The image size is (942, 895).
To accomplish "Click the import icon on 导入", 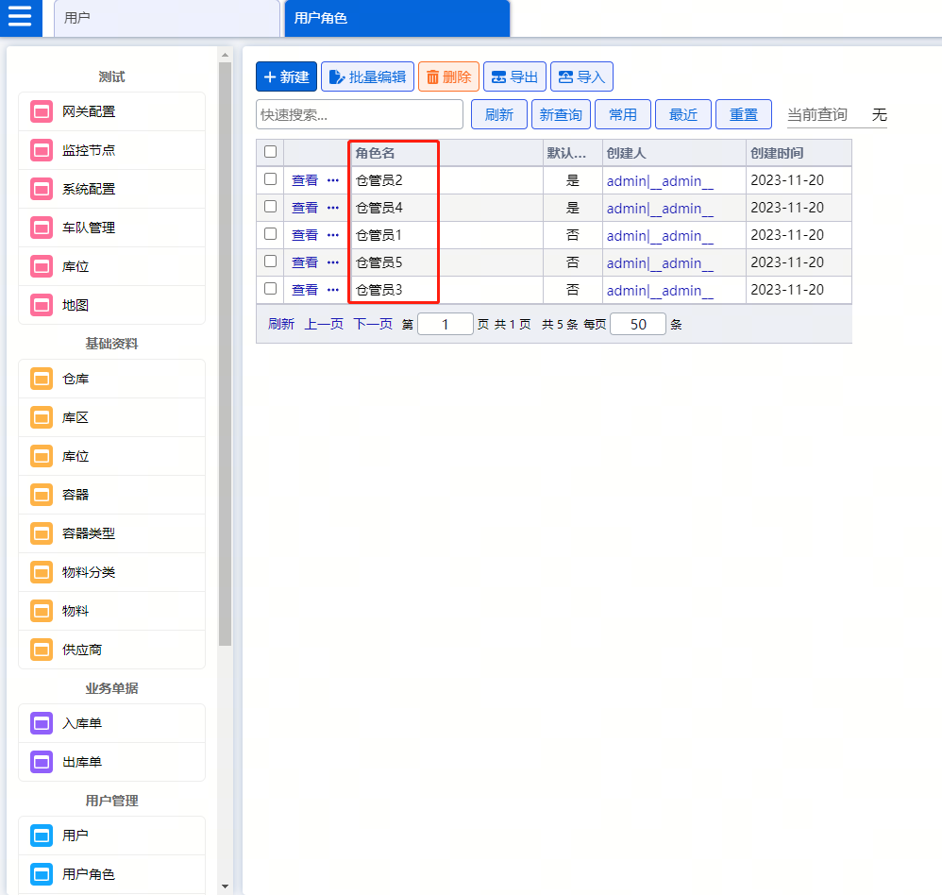I will pyautogui.click(x=566, y=76).
